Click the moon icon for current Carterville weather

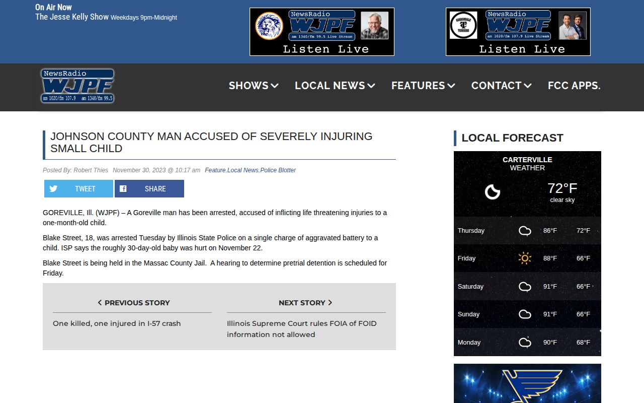tap(493, 192)
